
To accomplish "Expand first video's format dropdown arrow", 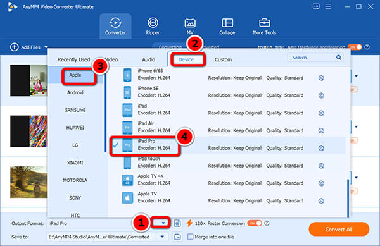I will click(x=356, y=76).
